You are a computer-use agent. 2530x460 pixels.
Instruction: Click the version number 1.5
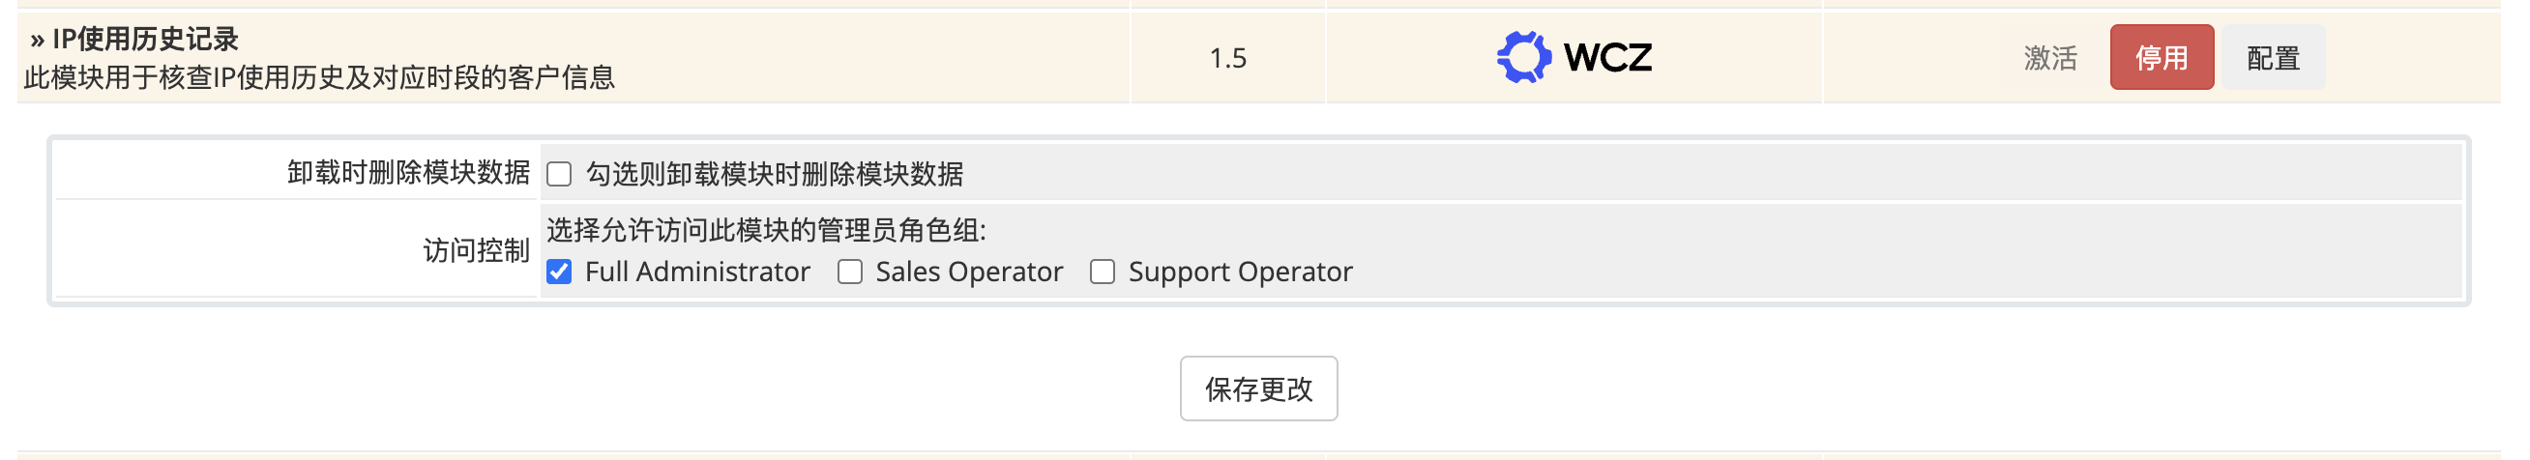(x=1227, y=58)
